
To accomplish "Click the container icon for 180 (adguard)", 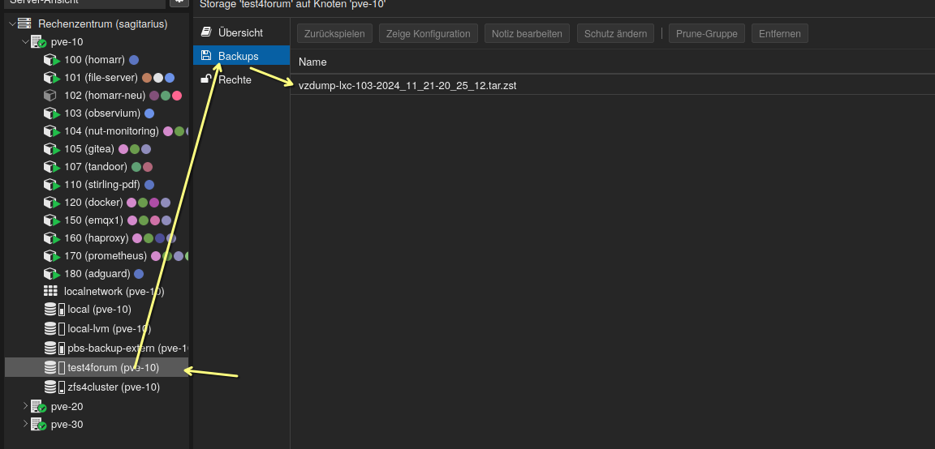I will [x=53, y=274].
